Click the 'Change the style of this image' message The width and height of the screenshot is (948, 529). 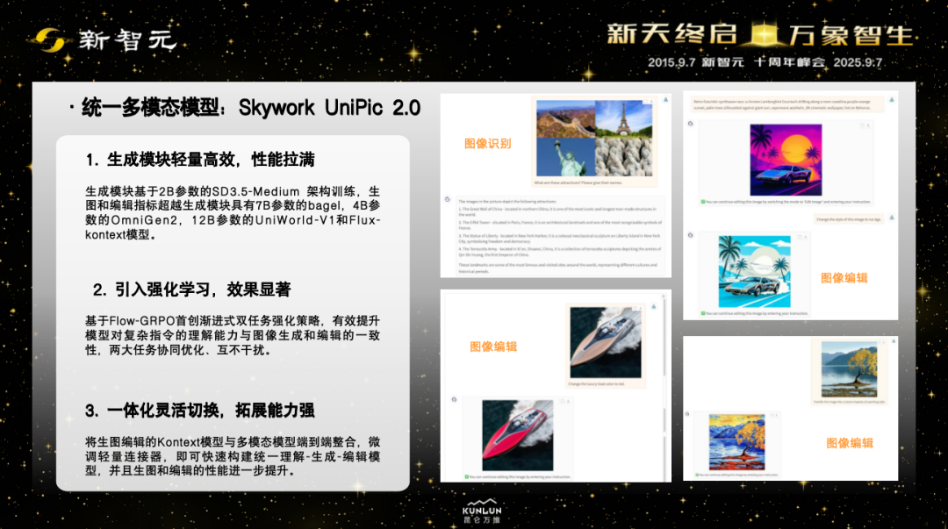tap(849, 219)
